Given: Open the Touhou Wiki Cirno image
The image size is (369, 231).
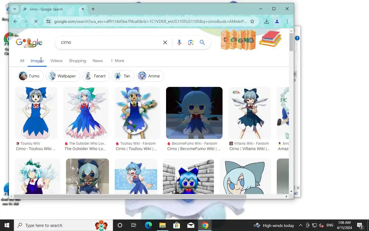Looking at the screenshot, I should pos(36,113).
